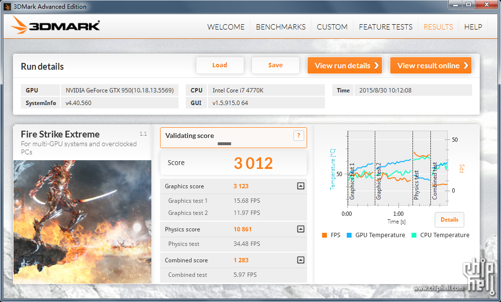Close the 3DMark Advanced Edition window
Viewport: 501px width, 302px height.
[x=486, y=5]
